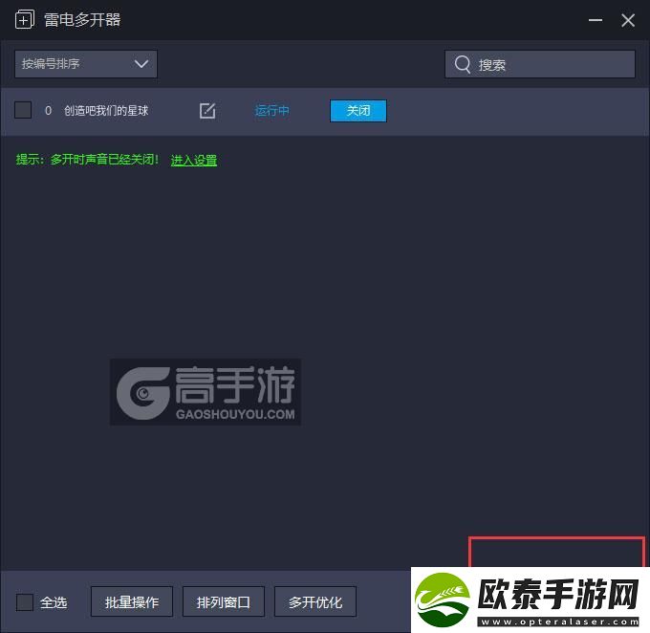Click the 雷电多开器 window title
Screen dimensions: 650x633
tap(82, 20)
